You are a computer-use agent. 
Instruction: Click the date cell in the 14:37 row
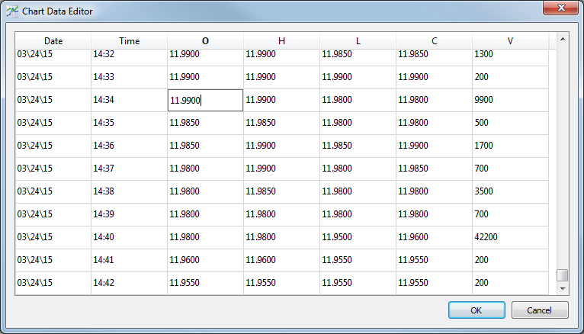coord(53,169)
